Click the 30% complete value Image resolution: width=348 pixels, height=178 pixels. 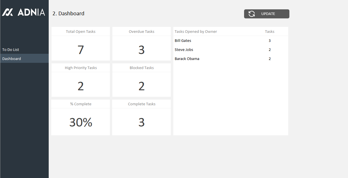81,122
